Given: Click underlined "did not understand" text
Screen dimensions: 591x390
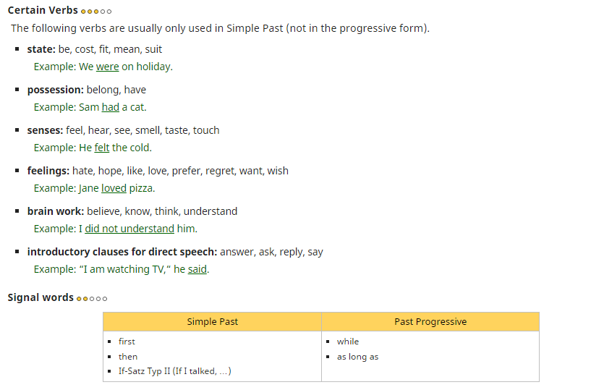Looking at the screenshot, I should tap(129, 229).
